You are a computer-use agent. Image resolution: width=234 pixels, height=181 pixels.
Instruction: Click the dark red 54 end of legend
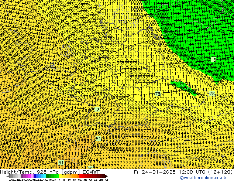[106, 176]
